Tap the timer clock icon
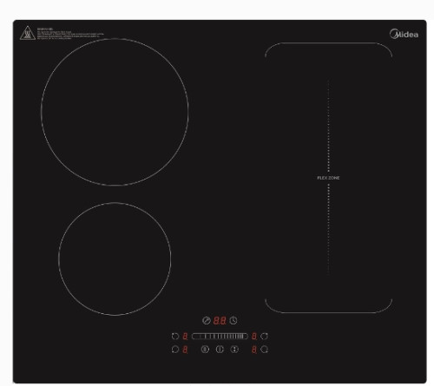This screenshot has width=434, height=386. [x=233, y=320]
